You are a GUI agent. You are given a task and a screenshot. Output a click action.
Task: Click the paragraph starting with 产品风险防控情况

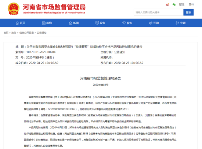coord(100,137)
